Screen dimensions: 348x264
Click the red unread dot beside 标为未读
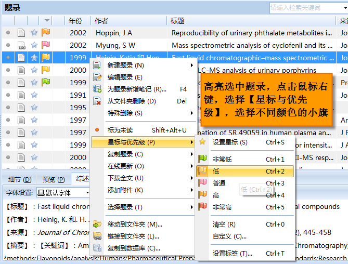(97, 130)
